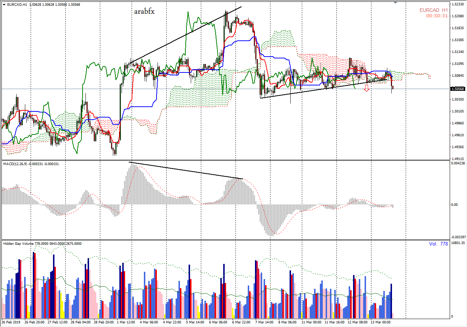
Task: Select the Hidden Gap Volume indicator label
Action: tap(18, 243)
